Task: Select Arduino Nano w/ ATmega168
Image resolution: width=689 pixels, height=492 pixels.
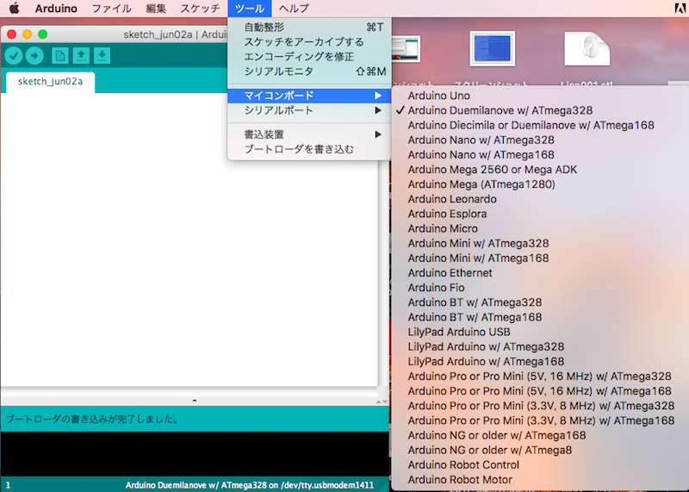Action: [540, 155]
